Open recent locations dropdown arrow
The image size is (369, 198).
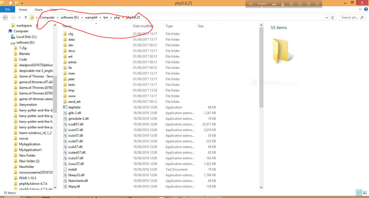pyautogui.click(x=19, y=17)
